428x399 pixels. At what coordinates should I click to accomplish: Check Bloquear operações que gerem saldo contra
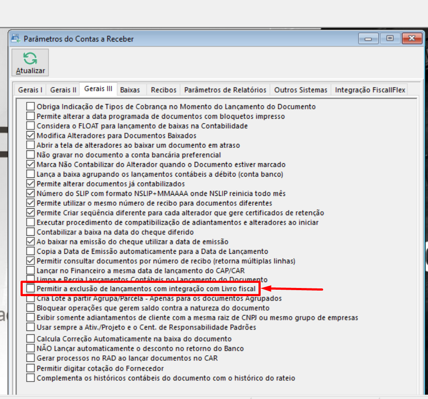30,308
